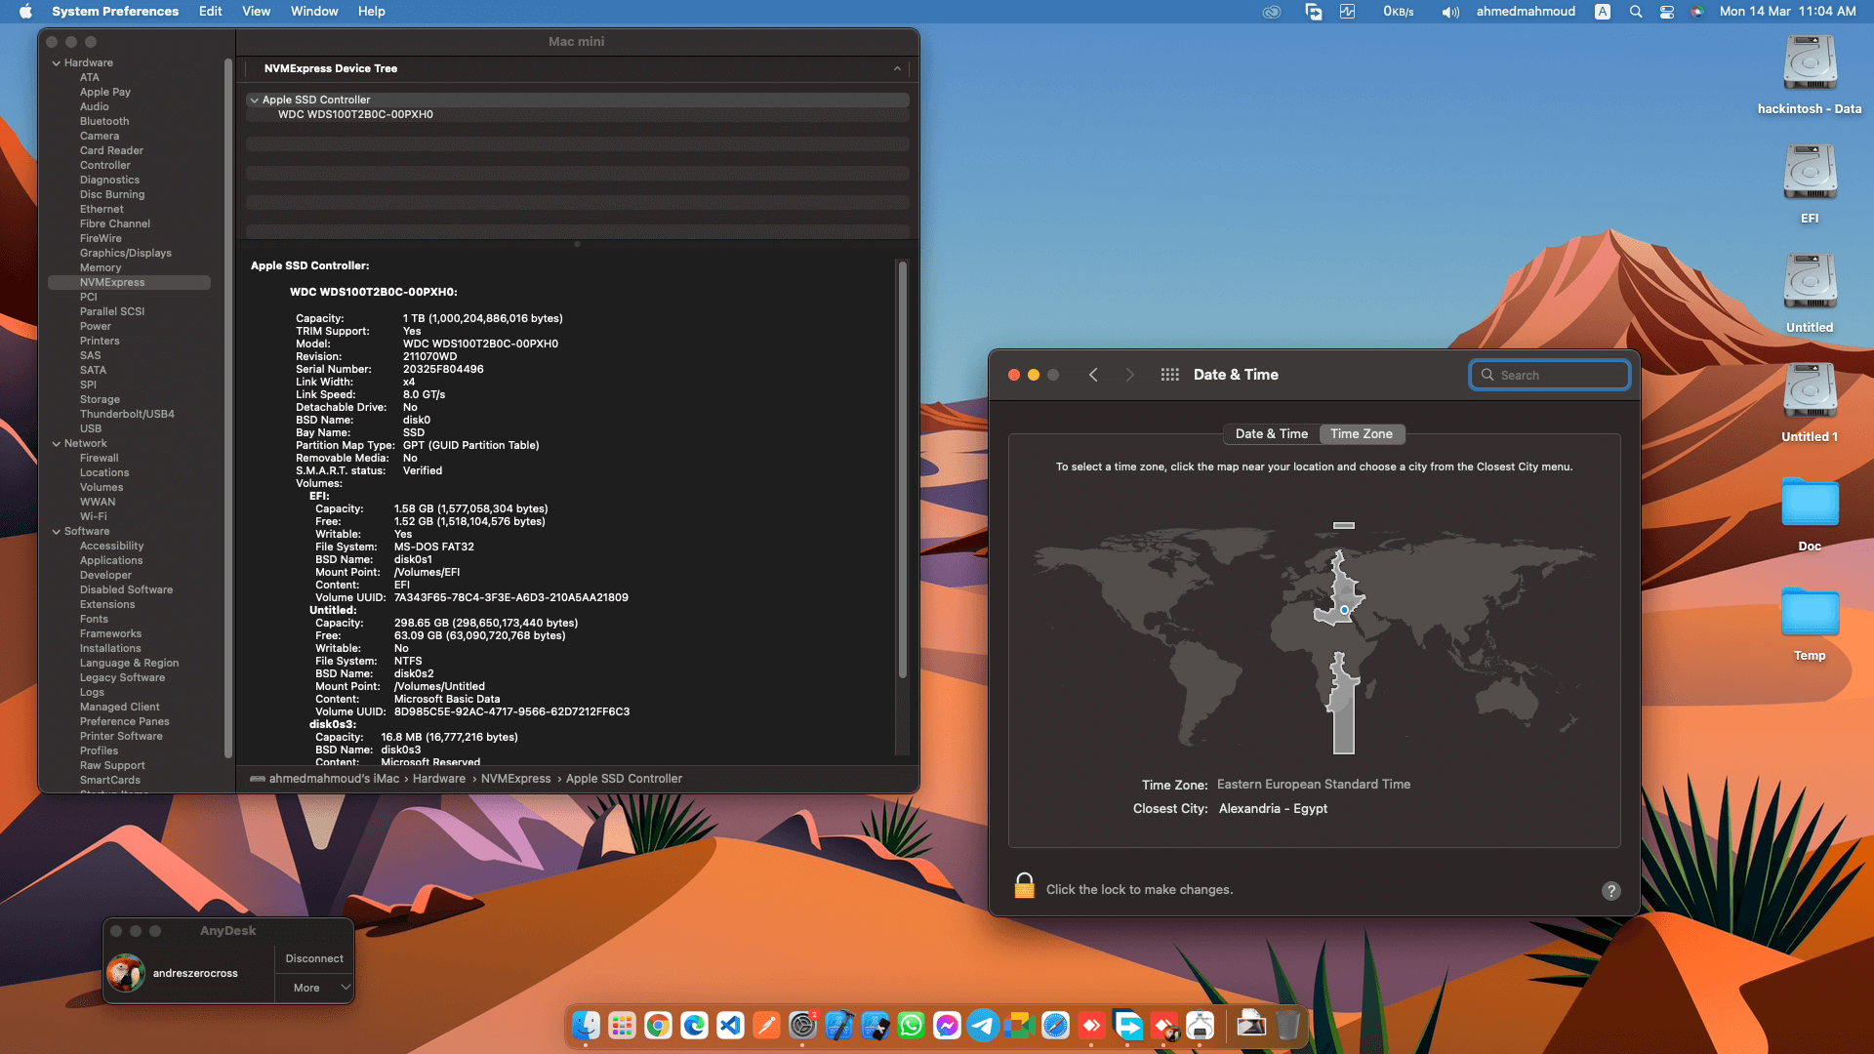1874x1054 pixels.
Task: Select Bluetooth in the Hardware sidebar
Action: pyautogui.click(x=104, y=122)
